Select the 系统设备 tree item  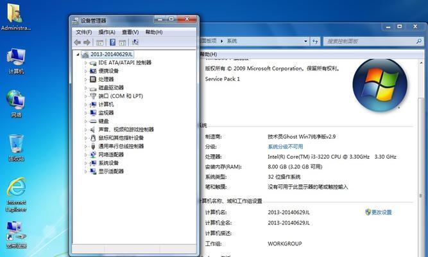tap(108, 163)
